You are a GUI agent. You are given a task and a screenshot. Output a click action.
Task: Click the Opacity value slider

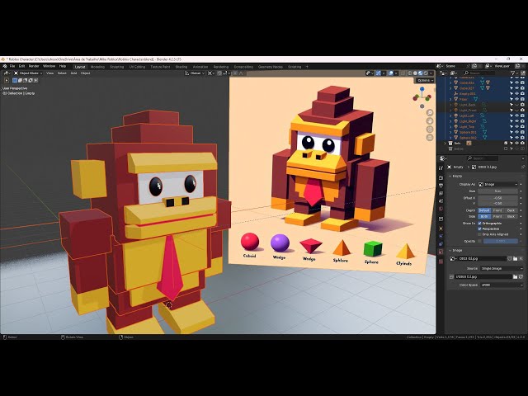(x=501, y=241)
